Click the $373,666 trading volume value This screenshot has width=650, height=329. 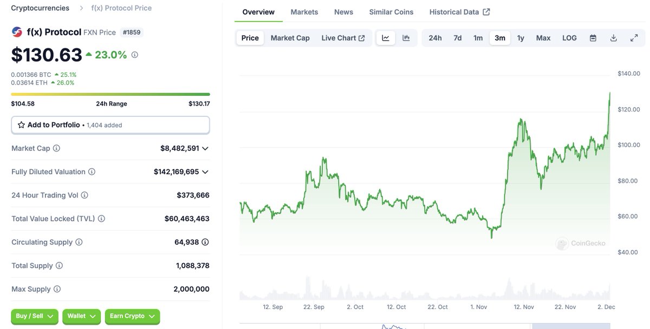193,195
